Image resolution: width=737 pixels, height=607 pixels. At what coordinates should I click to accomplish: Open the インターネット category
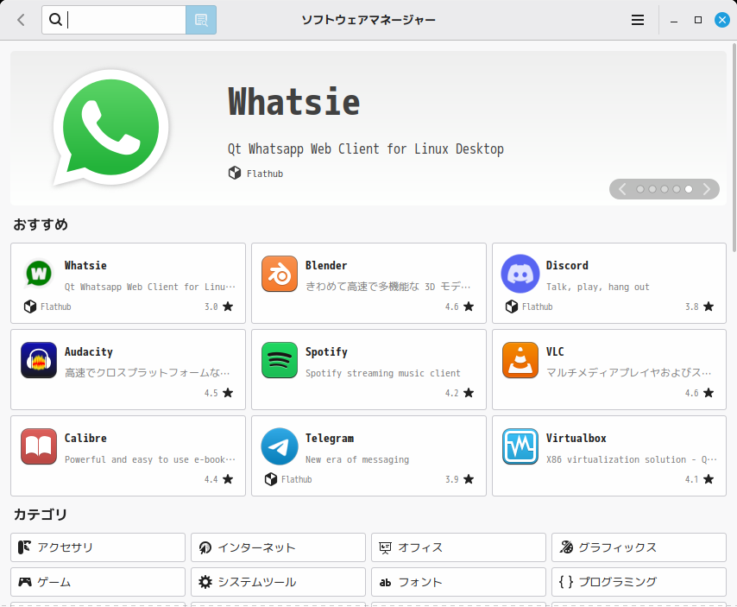pyautogui.click(x=278, y=547)
